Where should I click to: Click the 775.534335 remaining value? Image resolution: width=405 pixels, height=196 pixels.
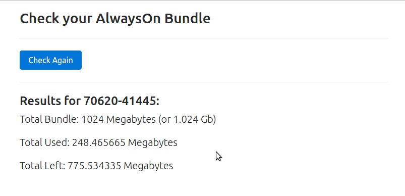tap(94, 166)
